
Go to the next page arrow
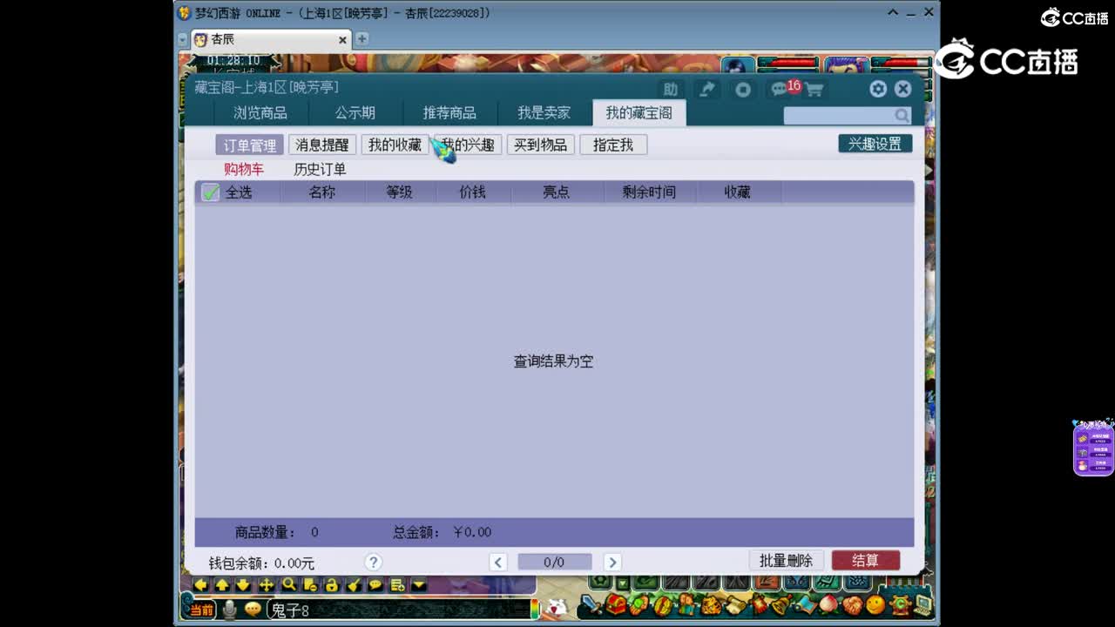pos(612,563)
